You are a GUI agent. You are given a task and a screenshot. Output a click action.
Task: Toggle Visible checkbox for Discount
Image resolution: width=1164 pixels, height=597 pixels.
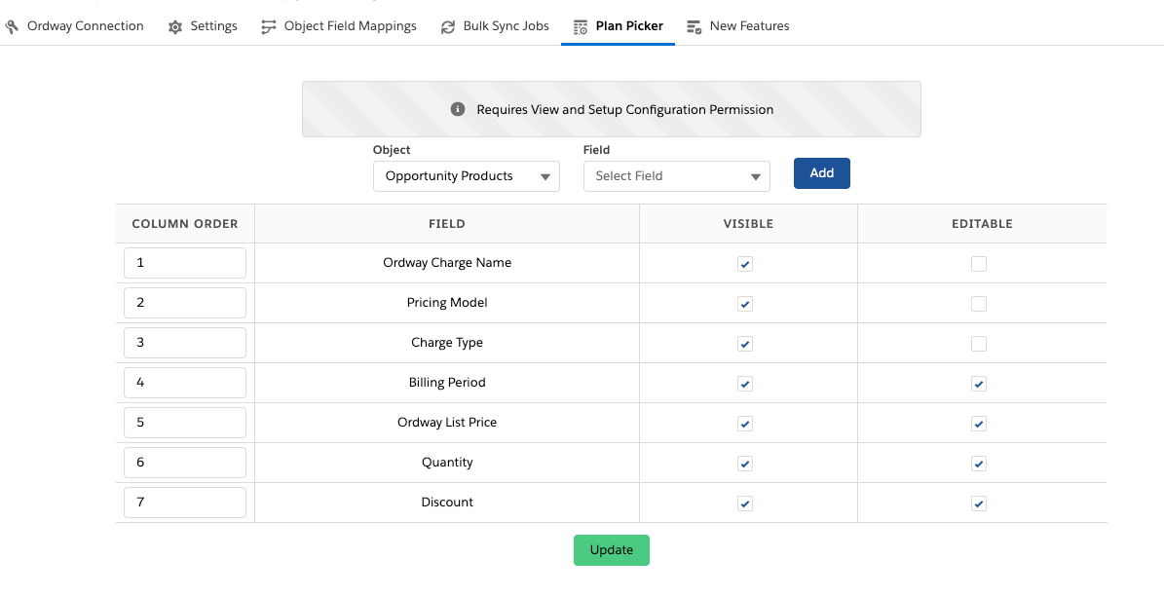(x=745, y=504)
